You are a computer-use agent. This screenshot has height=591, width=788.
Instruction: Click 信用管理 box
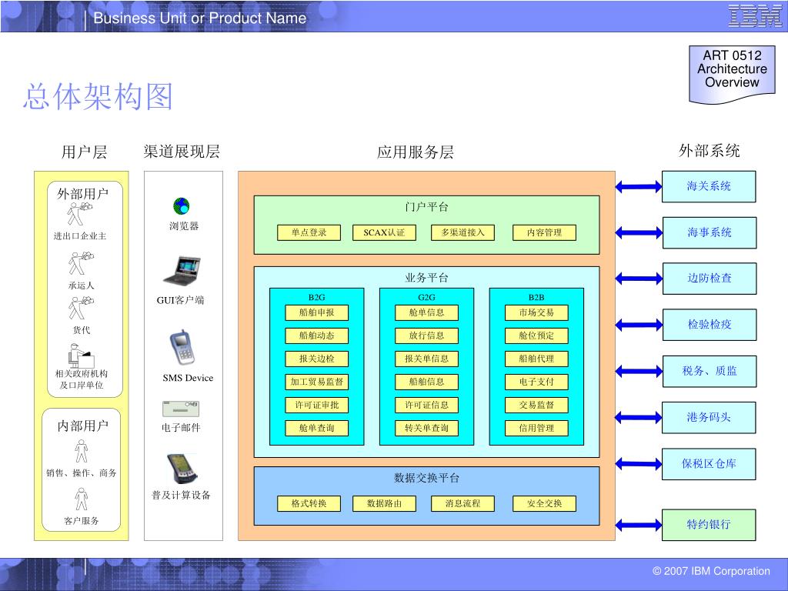(x=536, y=428)
